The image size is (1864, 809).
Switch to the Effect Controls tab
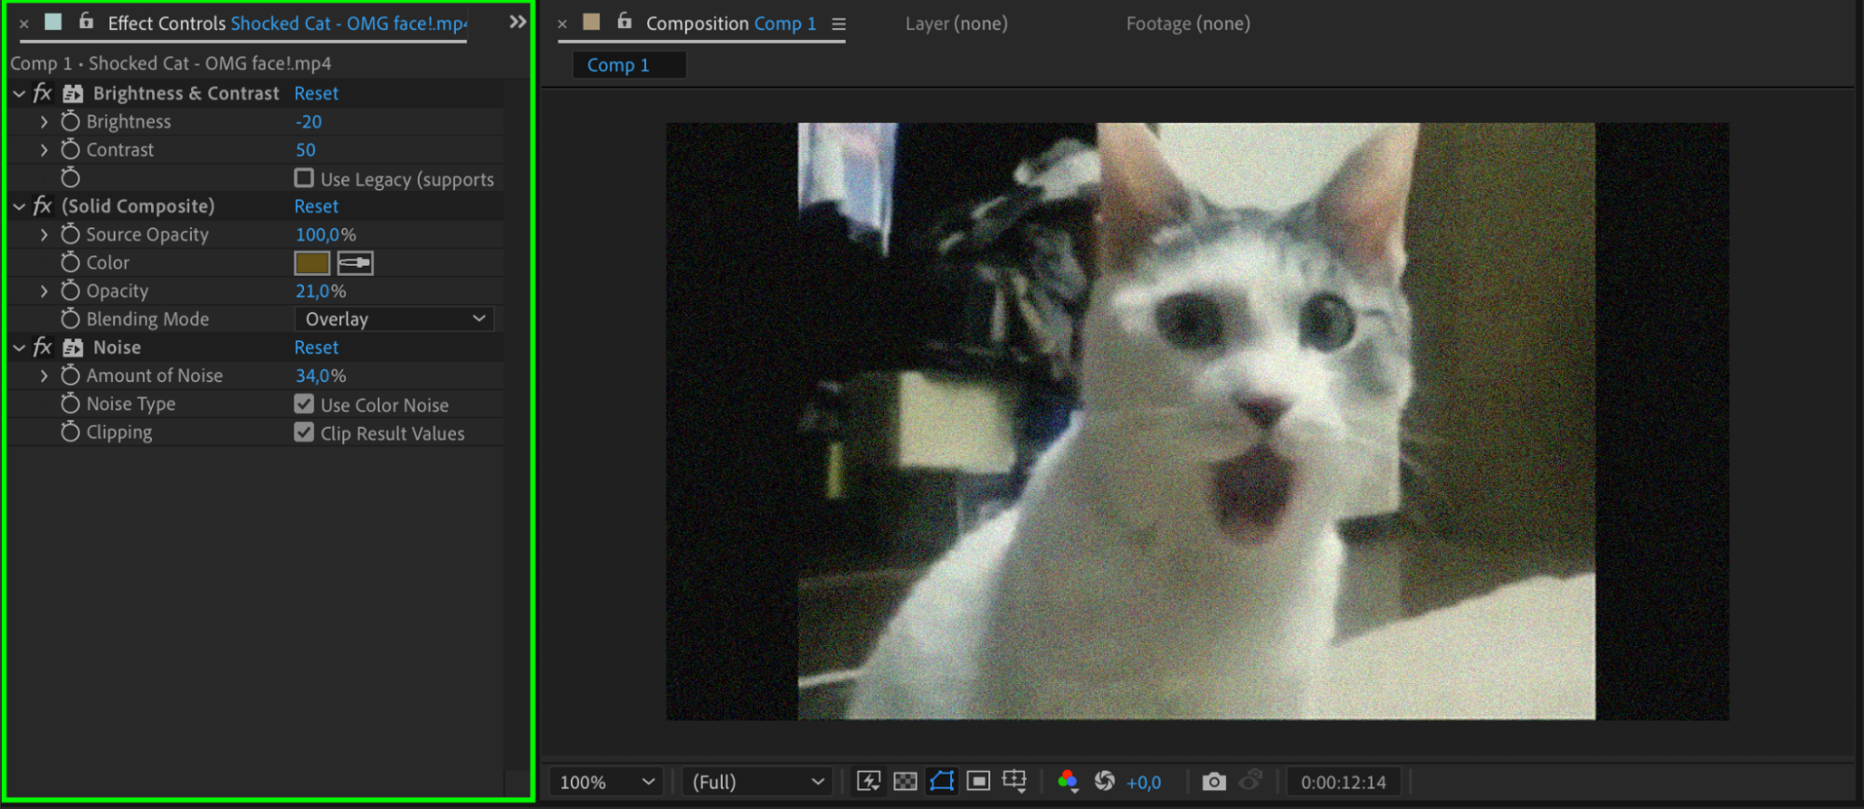pos(287,23)
